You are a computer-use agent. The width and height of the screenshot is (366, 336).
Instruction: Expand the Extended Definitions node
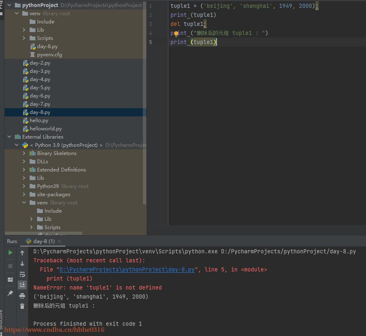click(24, 170)
